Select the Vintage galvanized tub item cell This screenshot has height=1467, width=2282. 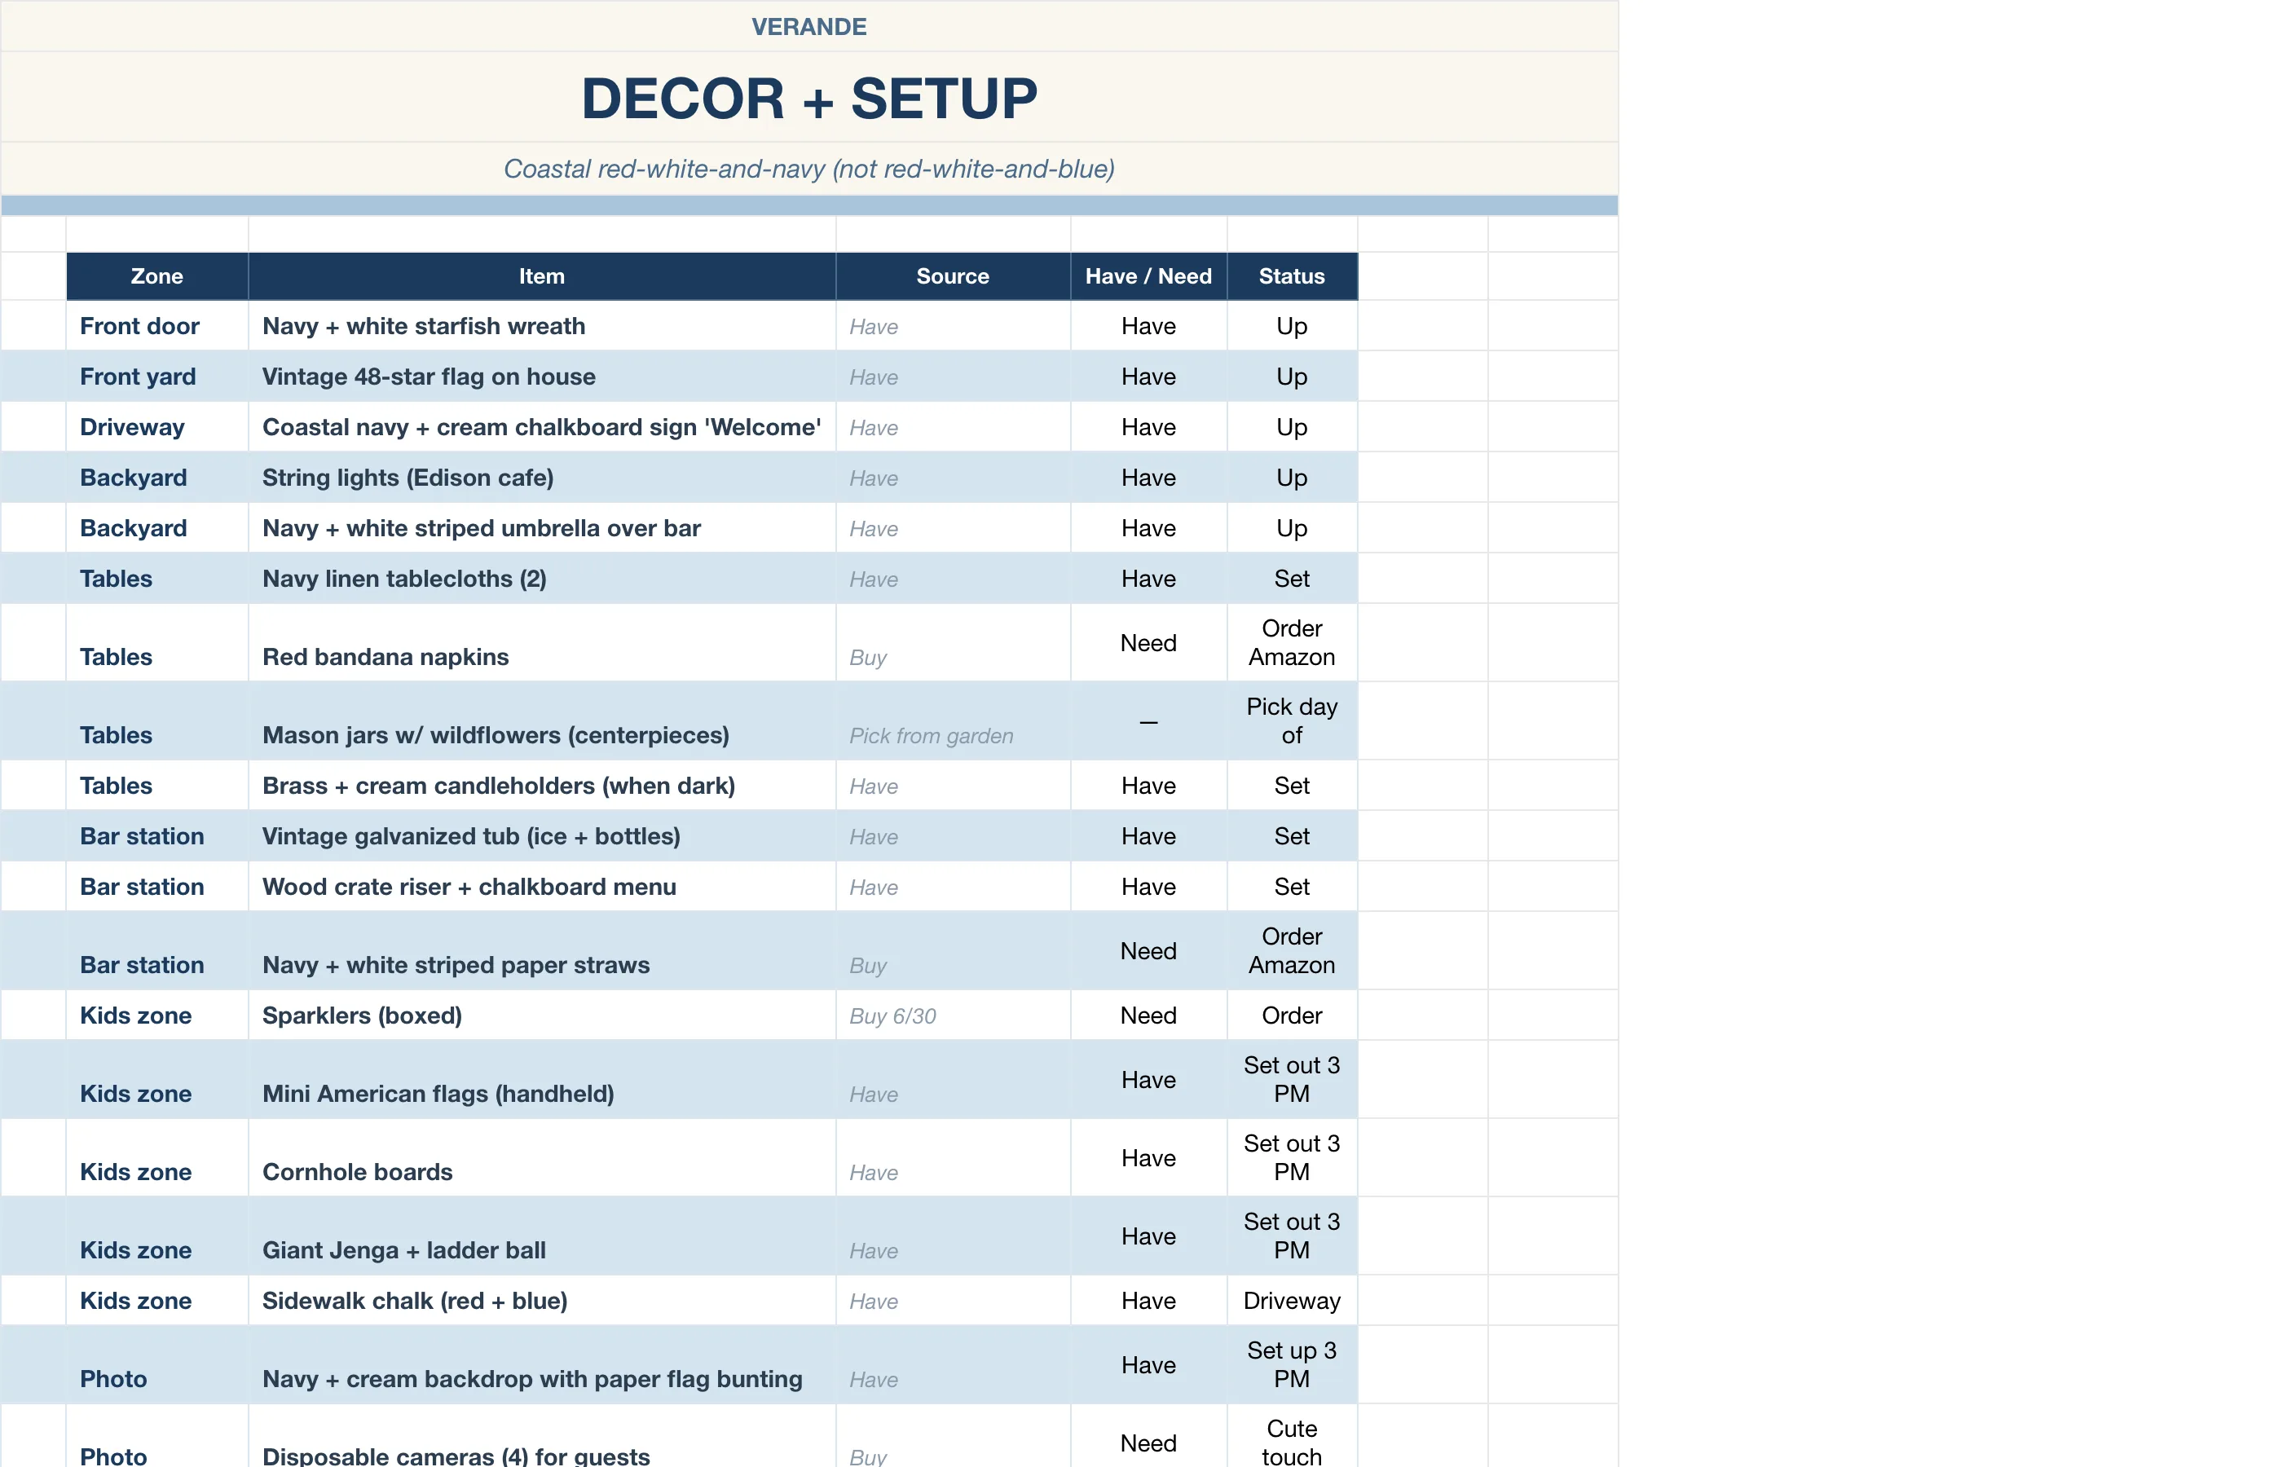[542, 835]
